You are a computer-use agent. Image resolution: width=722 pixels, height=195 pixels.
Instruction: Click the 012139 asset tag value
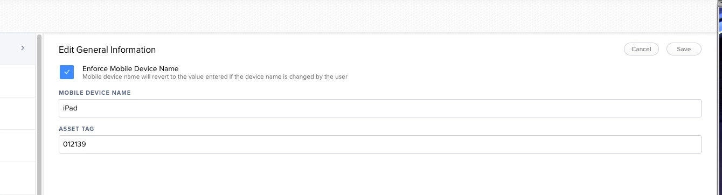tap(75, 144)
